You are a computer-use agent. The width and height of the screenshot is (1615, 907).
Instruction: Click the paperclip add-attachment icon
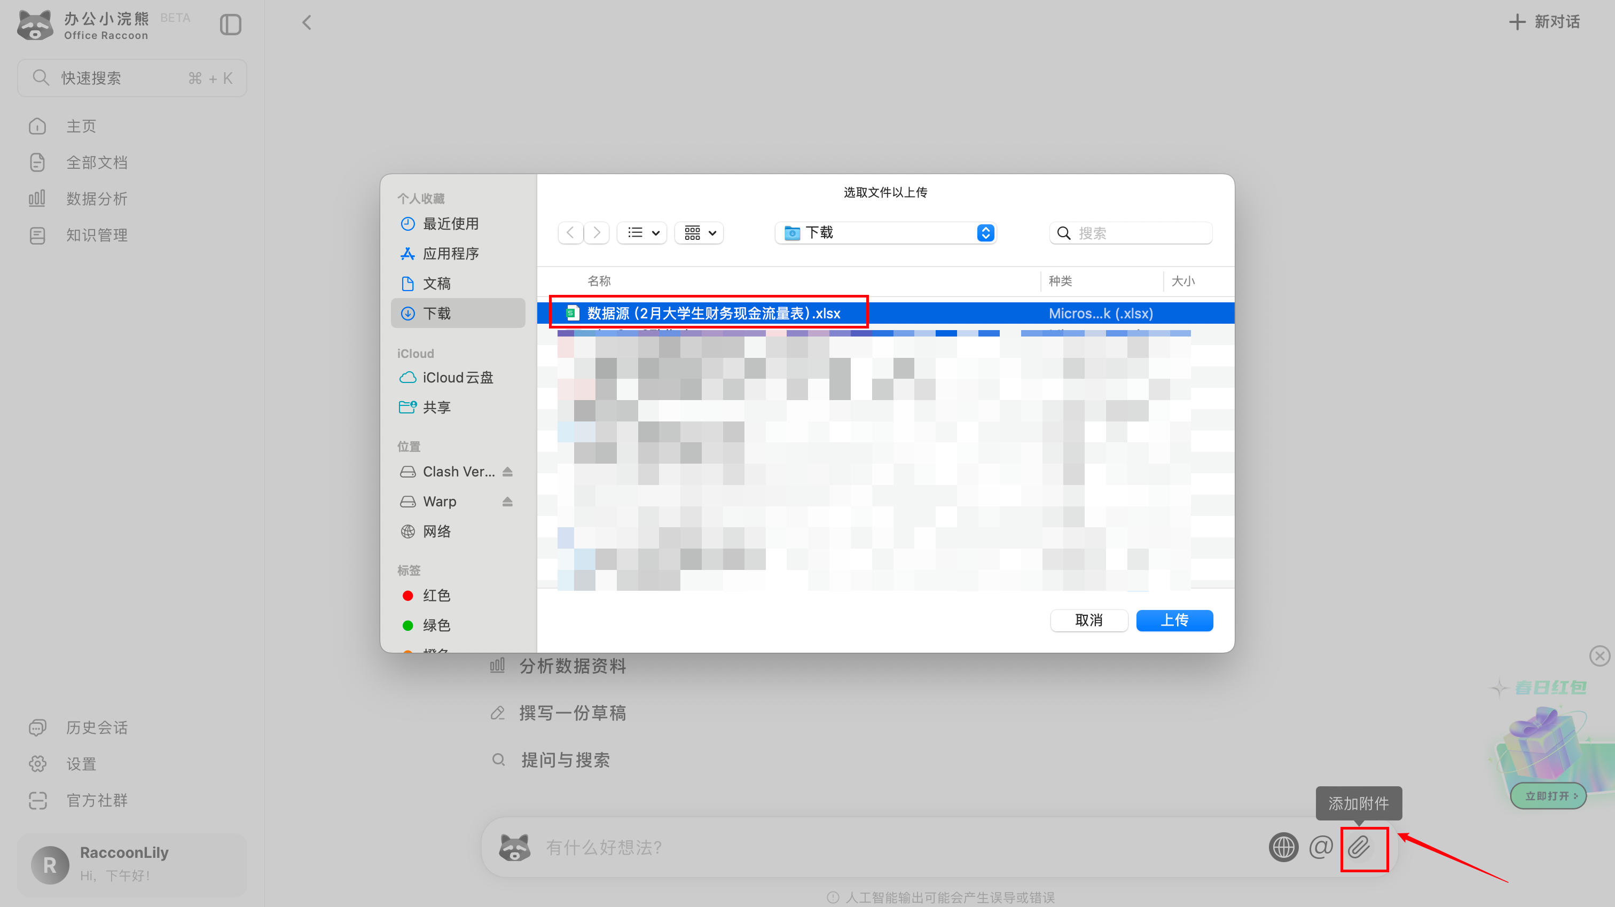(x=1359, y=847)
